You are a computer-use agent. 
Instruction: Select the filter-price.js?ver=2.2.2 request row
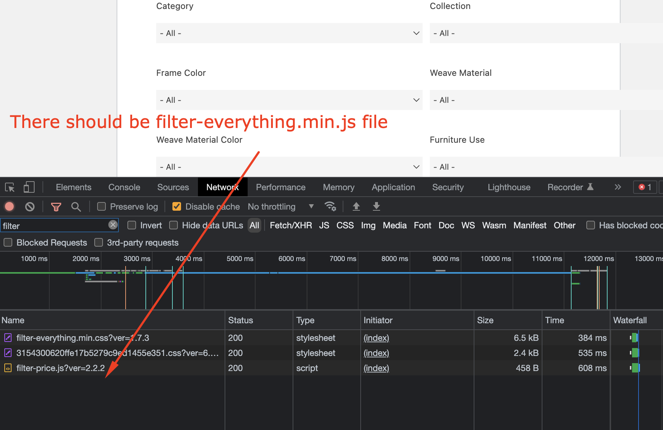pos(331,368)
